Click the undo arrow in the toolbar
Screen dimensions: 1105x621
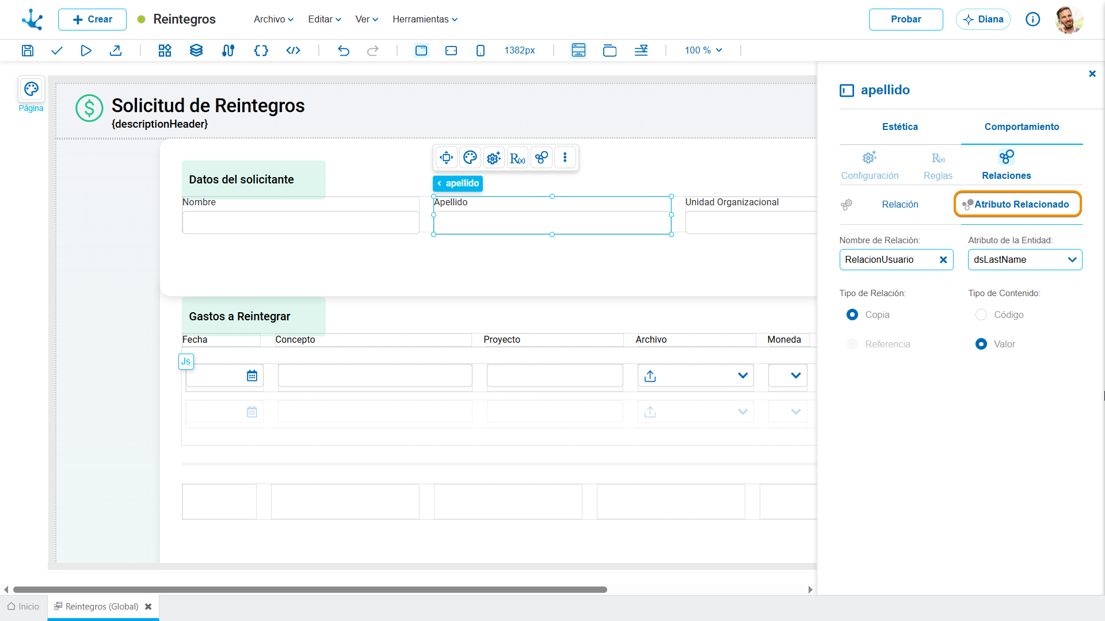[x=344, y=51]
